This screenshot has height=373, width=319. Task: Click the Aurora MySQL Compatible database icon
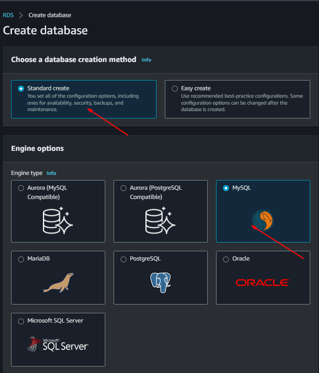(x=58, y=221)
